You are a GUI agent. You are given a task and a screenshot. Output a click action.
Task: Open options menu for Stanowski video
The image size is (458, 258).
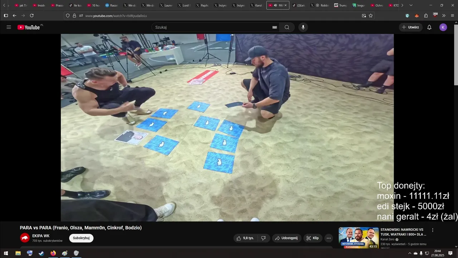[433, 230]
